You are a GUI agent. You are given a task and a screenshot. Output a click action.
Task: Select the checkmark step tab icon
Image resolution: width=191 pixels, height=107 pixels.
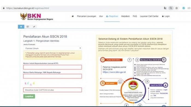[x=34, y=27]
